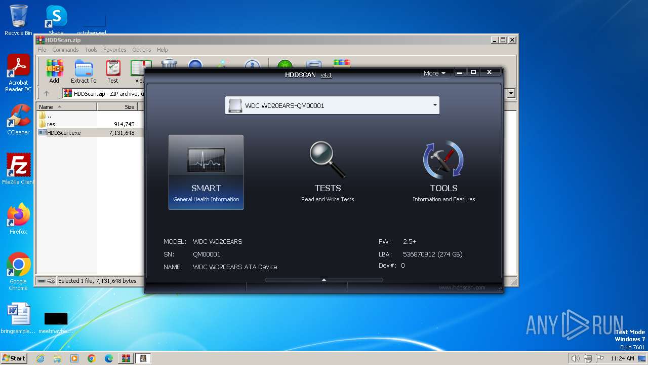Expand the WinRAR address bar dropdown
The height and width of the screenshot is (365, 648).
click(x=511, y=93)
